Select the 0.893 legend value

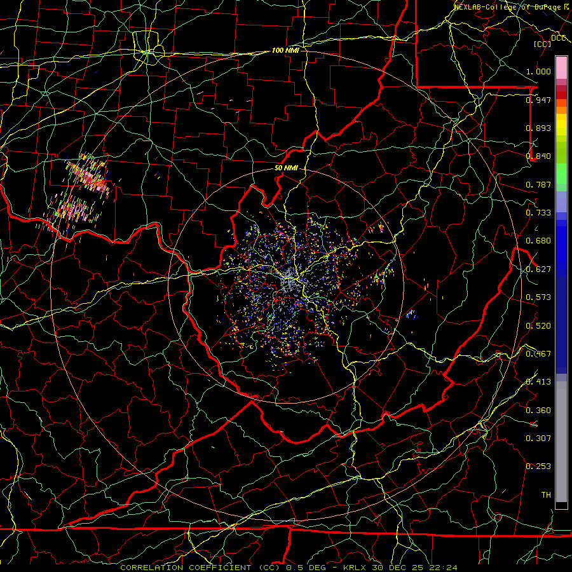pyautogui.click(x=538, y=128)
